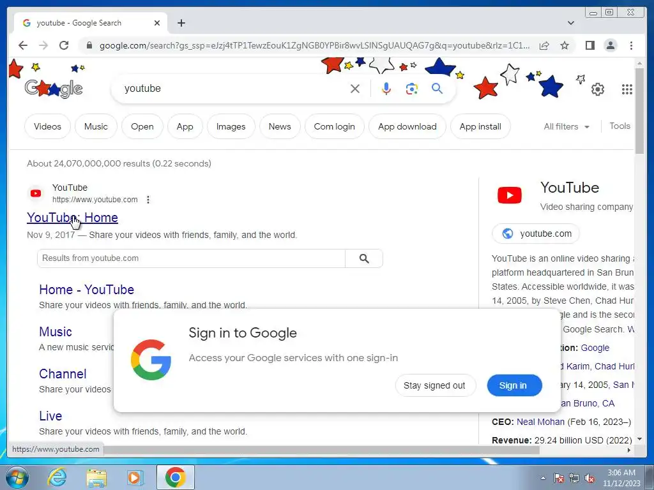This screenshot has height=490, width=654.
Task: Select the App install chip
Action: click(480, 126)
